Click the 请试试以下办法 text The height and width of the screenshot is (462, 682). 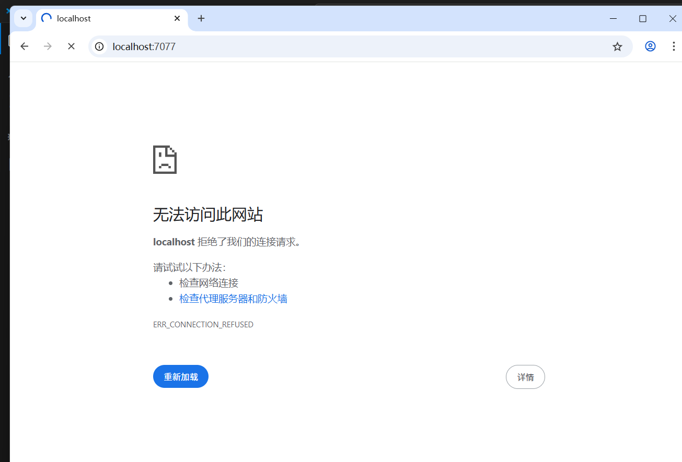pos(189,268)
